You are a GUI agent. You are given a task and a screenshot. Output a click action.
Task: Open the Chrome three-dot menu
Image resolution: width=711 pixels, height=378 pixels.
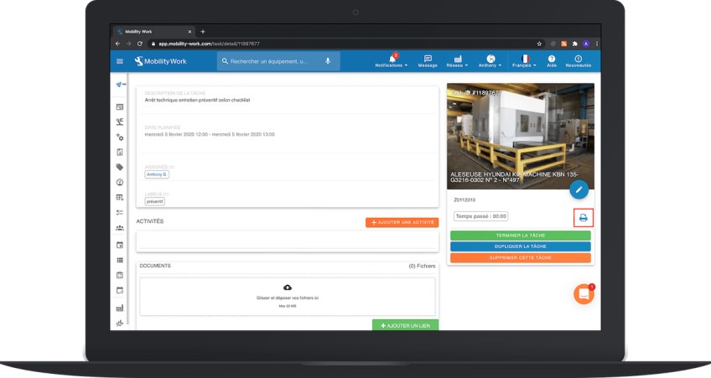point(597,44)
